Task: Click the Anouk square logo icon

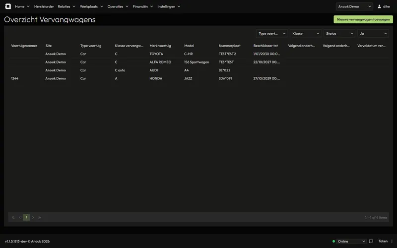Action: [8, 6]
